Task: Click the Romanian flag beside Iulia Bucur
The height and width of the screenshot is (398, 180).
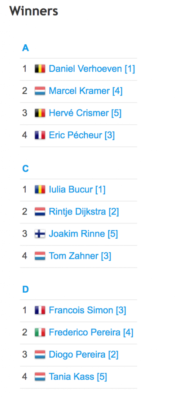Action: point(40,189)
